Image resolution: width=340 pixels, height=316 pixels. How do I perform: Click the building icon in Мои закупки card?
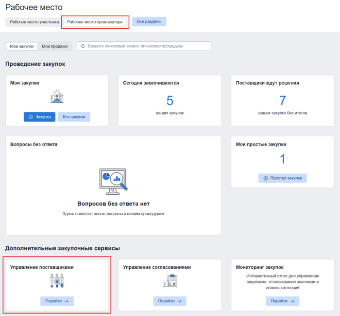click(x=57, y=97)
